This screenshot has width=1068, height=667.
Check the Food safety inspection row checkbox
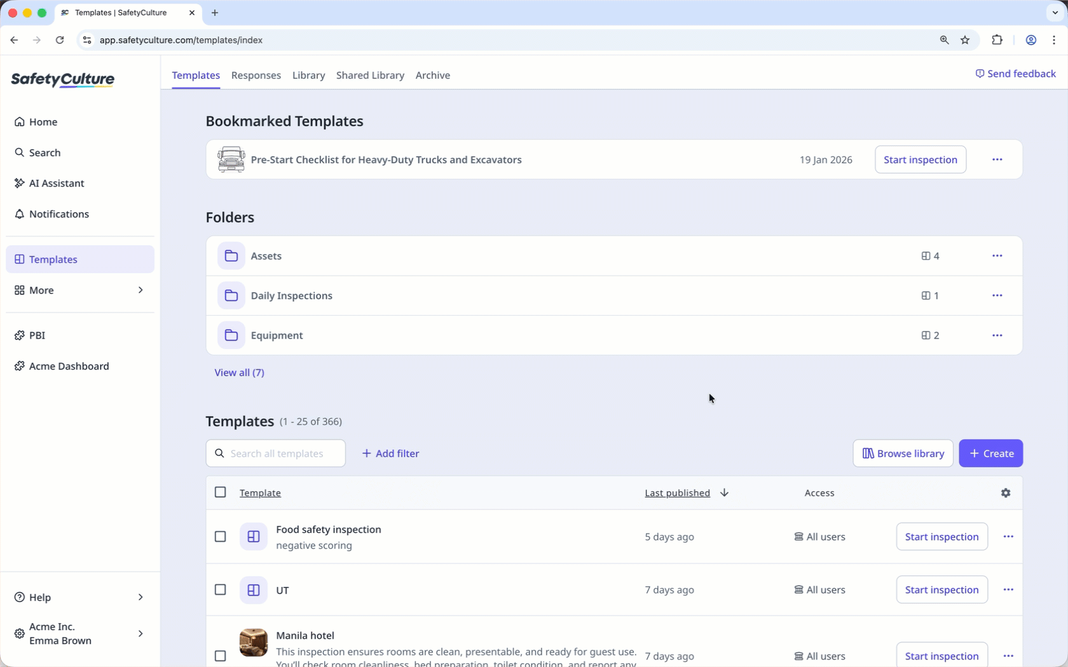pos(220,537)
